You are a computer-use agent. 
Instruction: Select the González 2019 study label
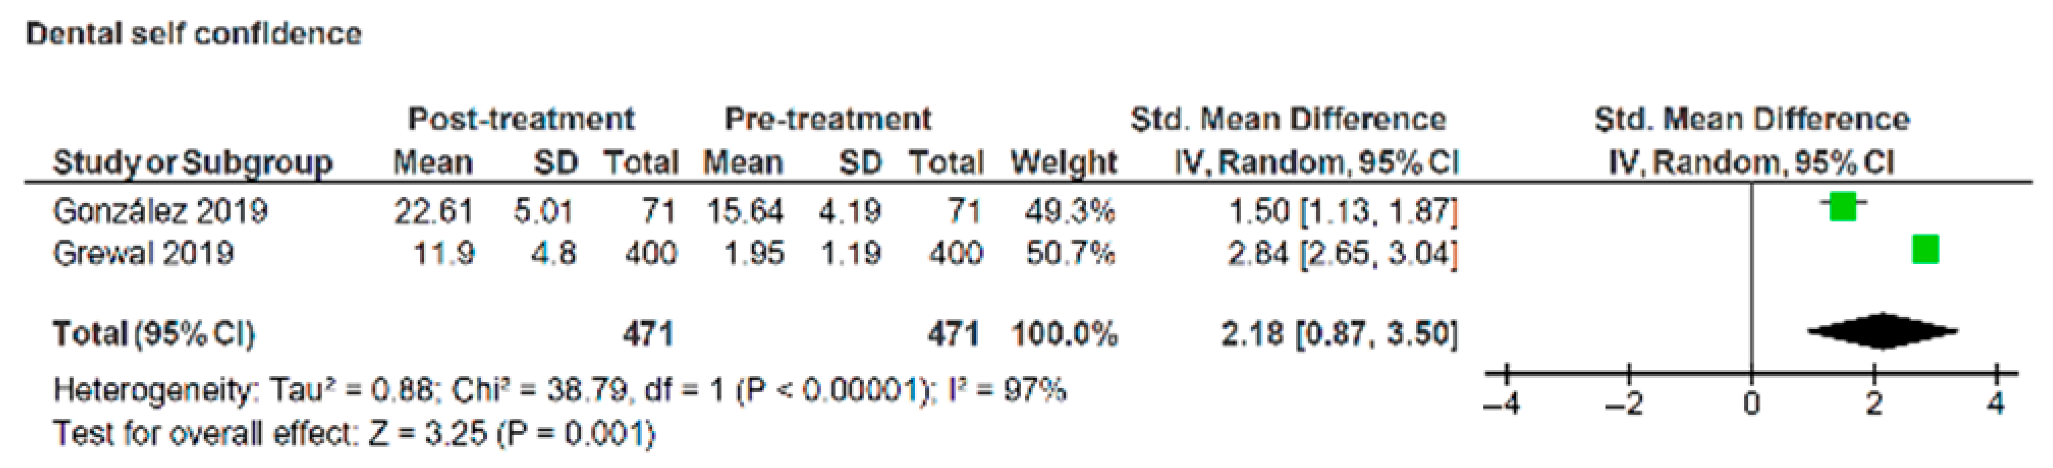pos(160,212)
